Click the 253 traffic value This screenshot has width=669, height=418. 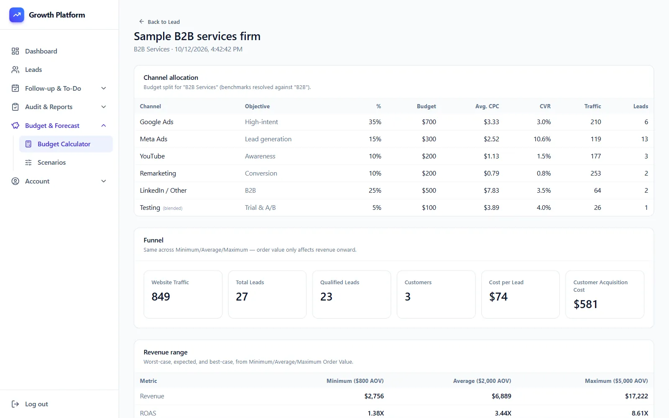(x=595, y=173)
